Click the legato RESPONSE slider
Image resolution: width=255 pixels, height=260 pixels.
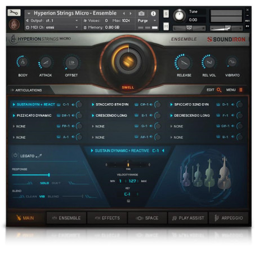[x=48, y=175]
